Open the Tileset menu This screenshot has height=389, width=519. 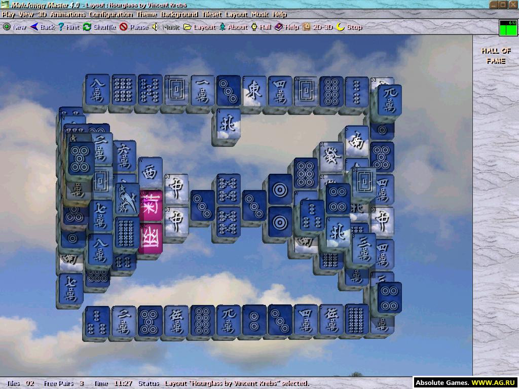[x=211, y=15]
